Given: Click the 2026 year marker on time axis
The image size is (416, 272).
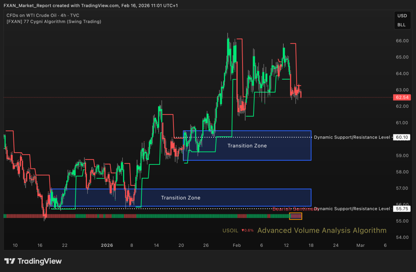Looking at the screenshot, I should [x=107, y=245].
